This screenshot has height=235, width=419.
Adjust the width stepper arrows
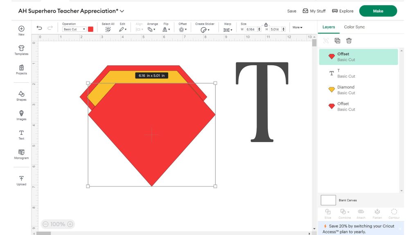(x=259, y=29)
